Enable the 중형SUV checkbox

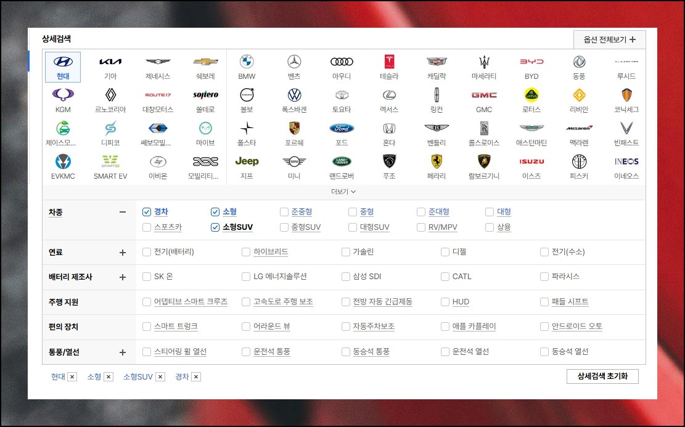284,227
